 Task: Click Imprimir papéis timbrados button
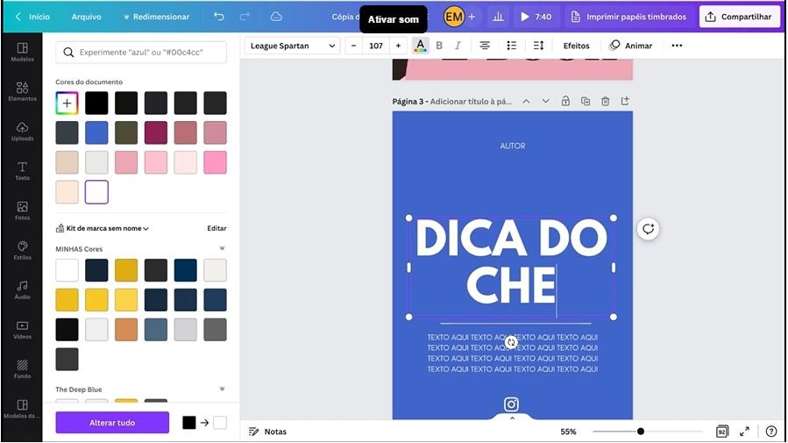point(628,17)
